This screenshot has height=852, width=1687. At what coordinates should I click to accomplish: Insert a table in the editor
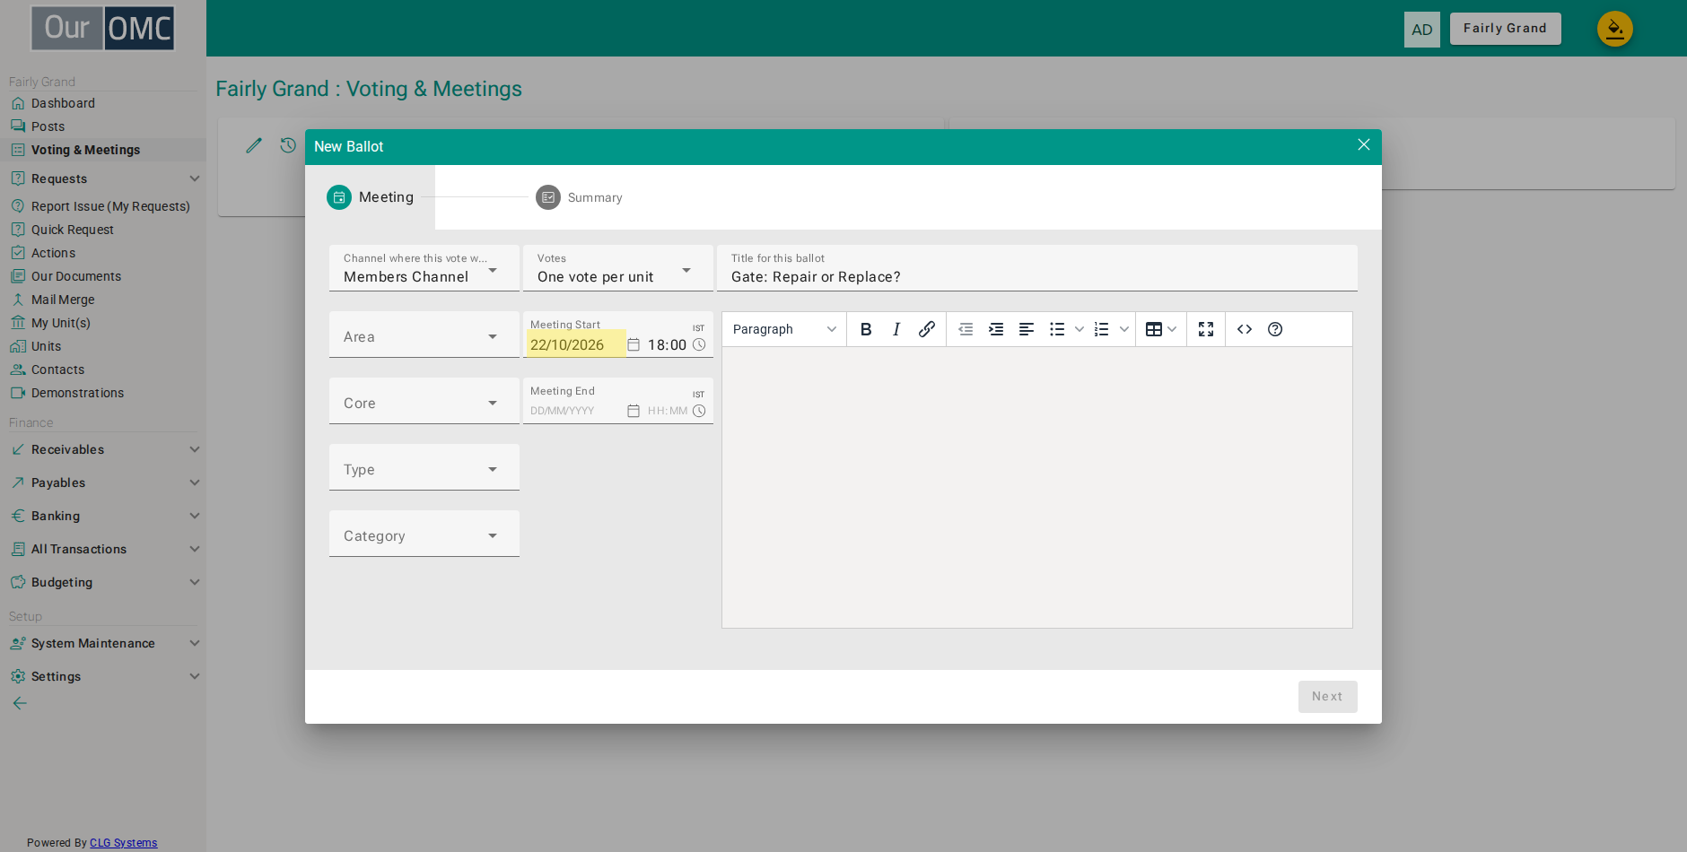(1154, 329)
